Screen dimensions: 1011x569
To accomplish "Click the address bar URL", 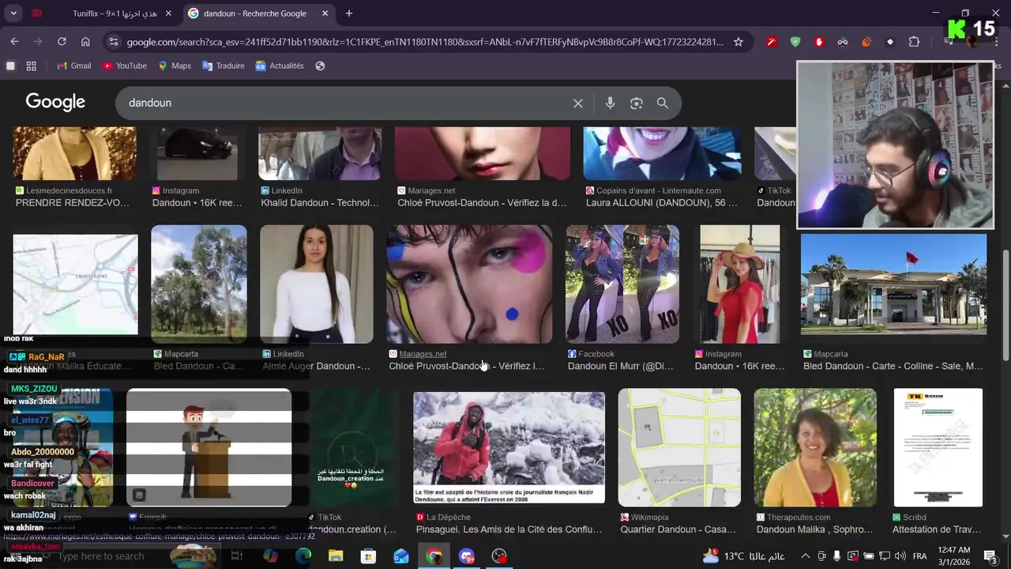I will (x=425, y=42).
